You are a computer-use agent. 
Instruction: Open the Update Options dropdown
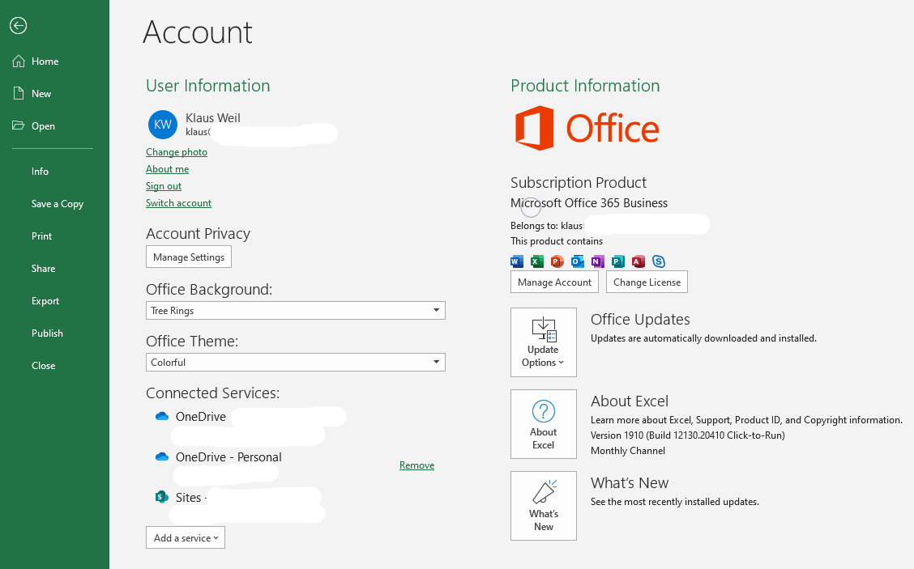coord(543,342)
